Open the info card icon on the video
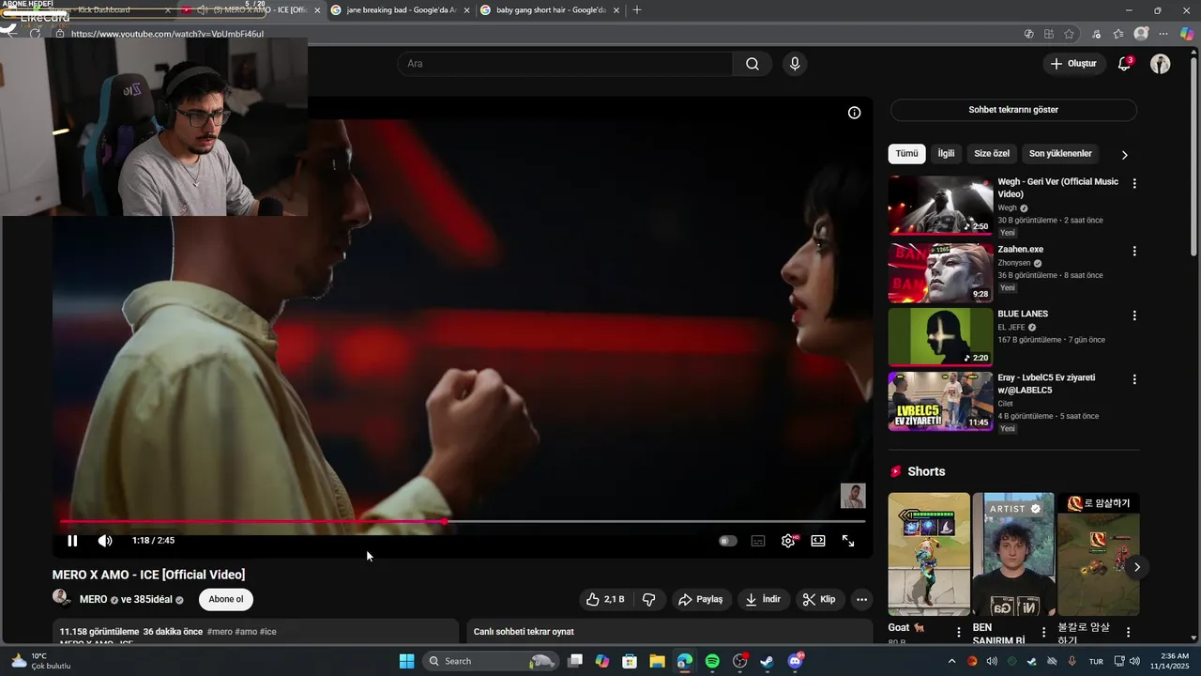 click(x=854, y=113)
